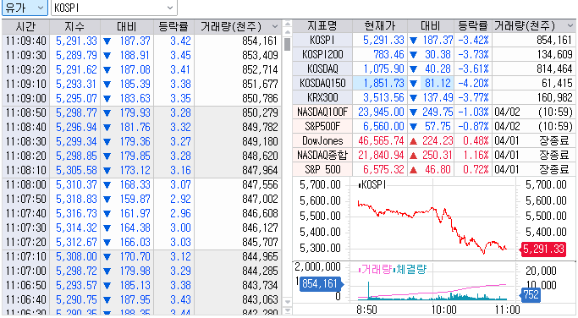Select the NASDAQ종합 indicator row
The image size is (578, 318).
(434, 155)
